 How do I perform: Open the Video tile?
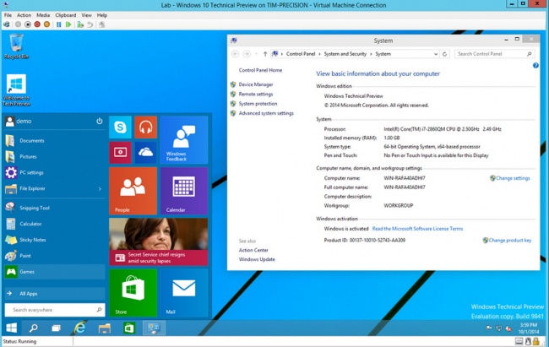(120, 152)
